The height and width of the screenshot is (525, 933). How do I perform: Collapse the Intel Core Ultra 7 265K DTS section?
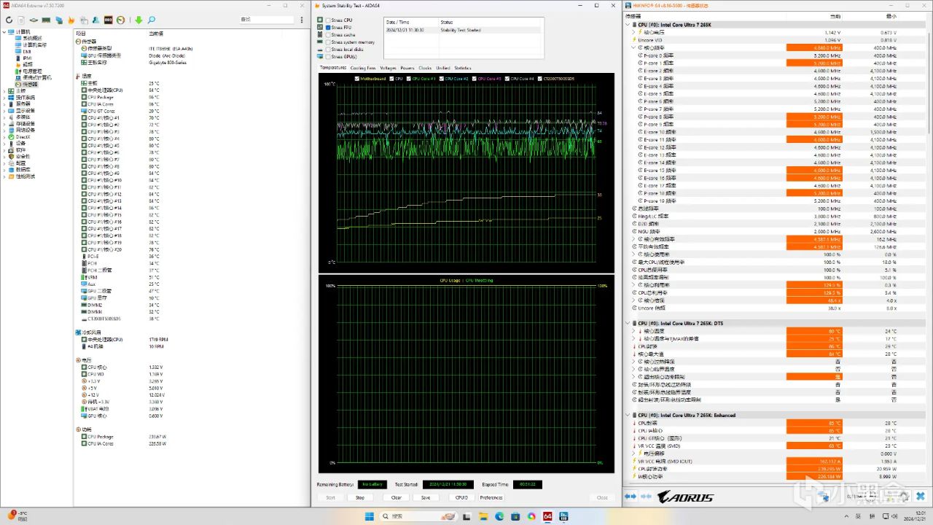628,323
